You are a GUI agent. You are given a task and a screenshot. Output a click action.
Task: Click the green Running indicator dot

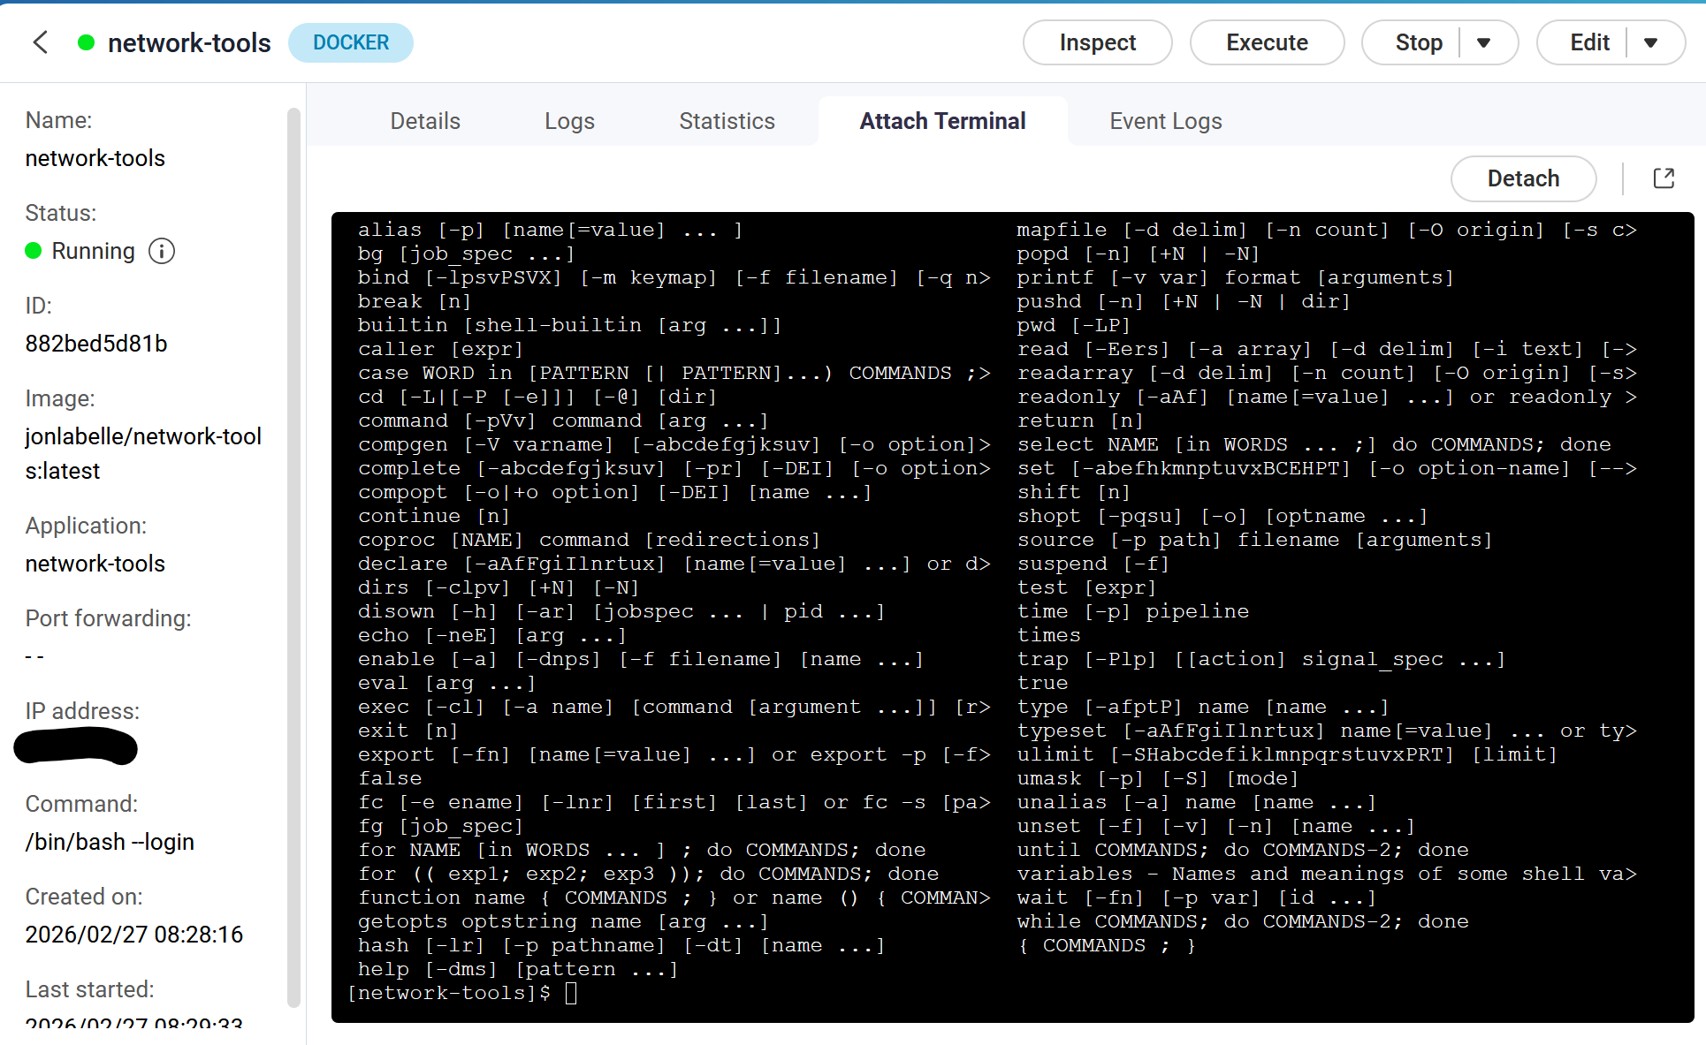point(34,252)
